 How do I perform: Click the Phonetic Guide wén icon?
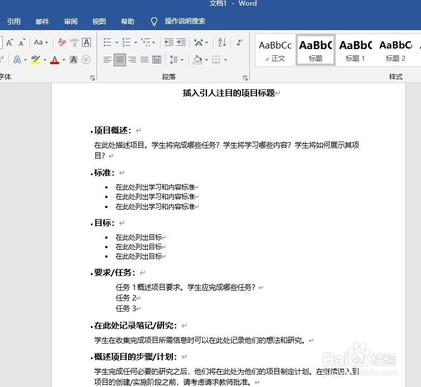pyautogui.click(x=74, y=42)
